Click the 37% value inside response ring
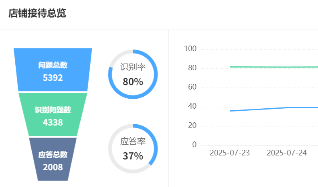Screen dimensions: 318x187 [x=133, y=156]
